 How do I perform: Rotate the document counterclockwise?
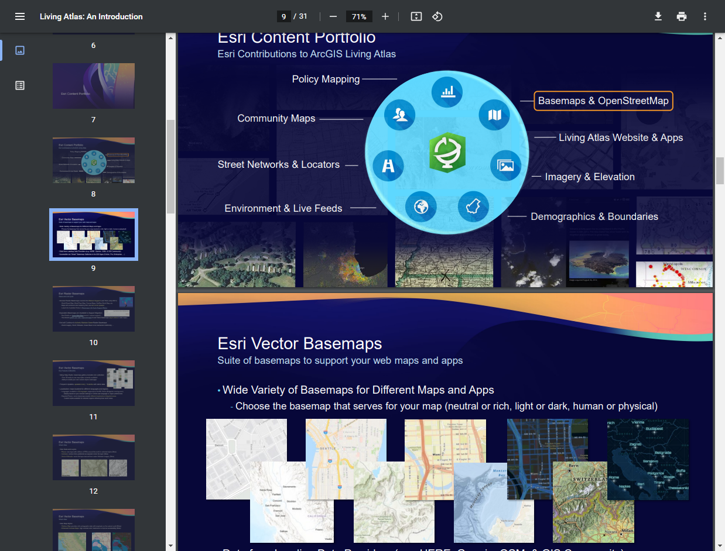[x=437, y=16]
